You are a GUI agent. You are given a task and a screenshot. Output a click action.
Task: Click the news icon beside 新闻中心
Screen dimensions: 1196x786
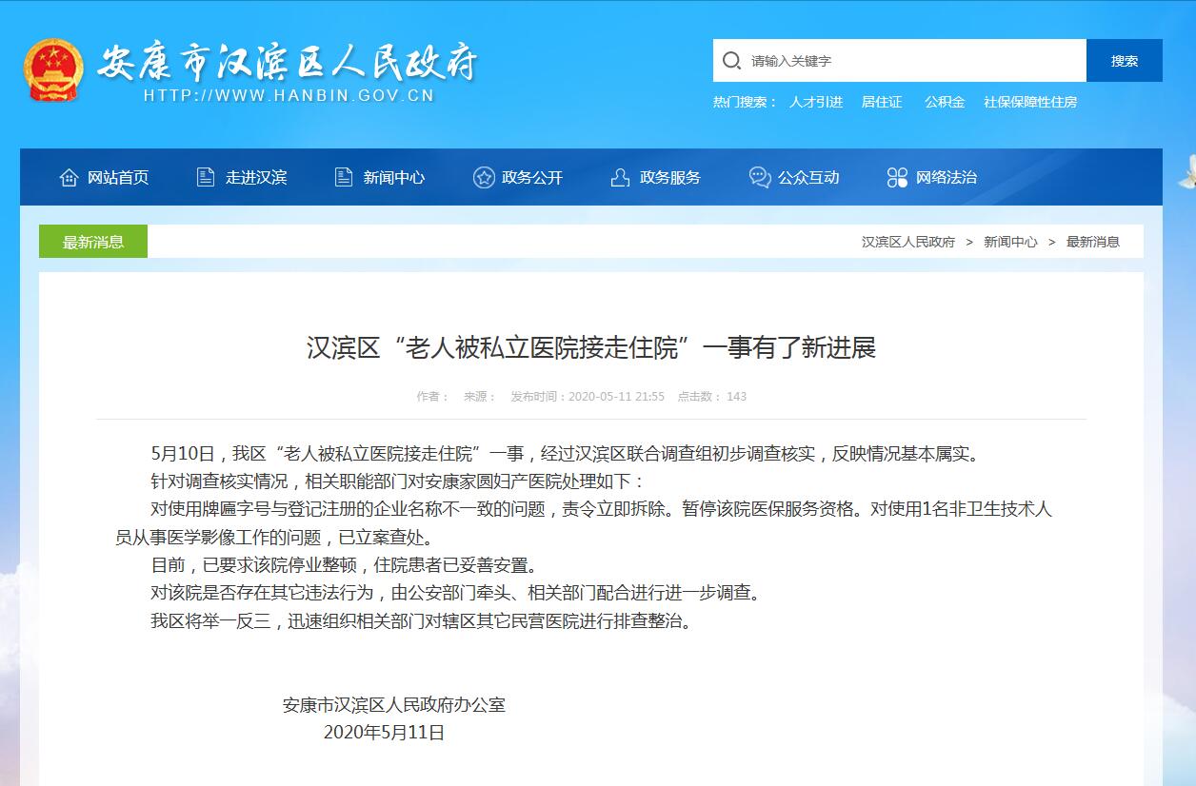[x=344, y=177]
